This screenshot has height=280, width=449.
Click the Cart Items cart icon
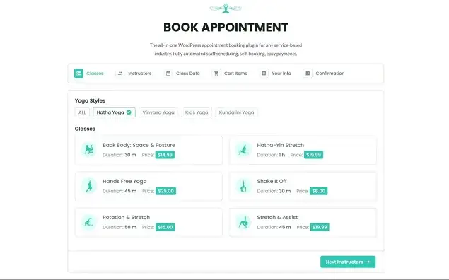216,74
